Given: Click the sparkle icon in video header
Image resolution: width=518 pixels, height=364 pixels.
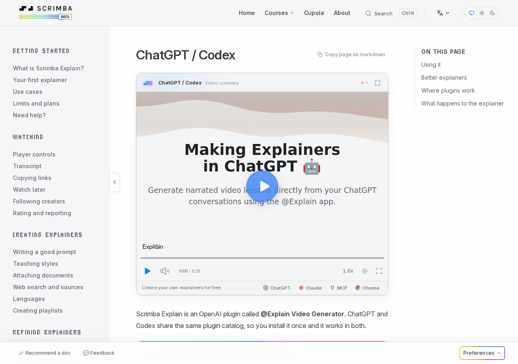Looking at the screenshot, I should tap(364, 83).
